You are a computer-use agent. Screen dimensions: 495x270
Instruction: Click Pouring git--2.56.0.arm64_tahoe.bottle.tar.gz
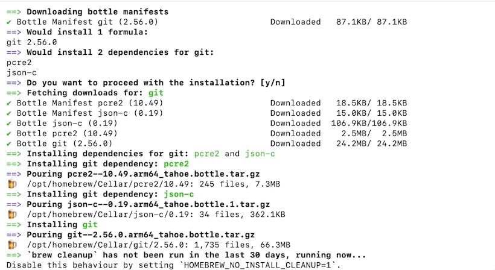click(x=141, y=234)
